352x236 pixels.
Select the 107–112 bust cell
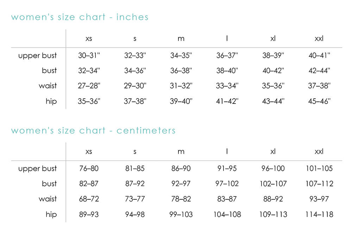[319, 184]
